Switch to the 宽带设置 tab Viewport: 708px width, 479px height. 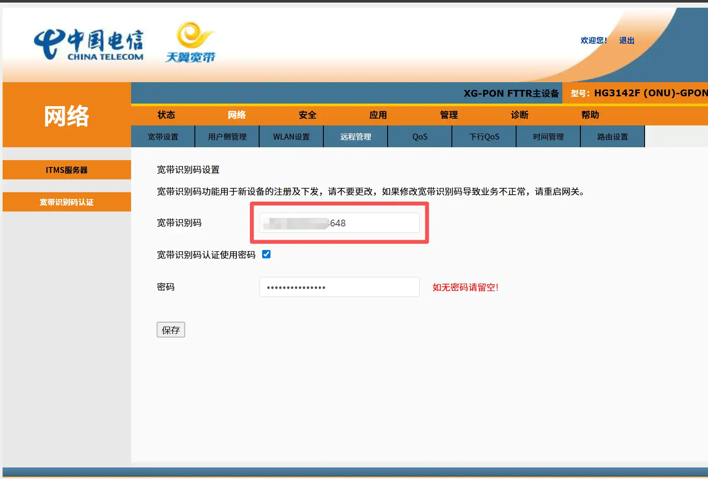tap(163, 137)
